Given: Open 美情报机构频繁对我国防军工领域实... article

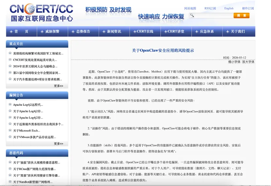Looking at the screenshot, I should (38, 54).
